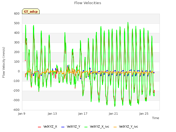Click the orange VelXYZ_Y_ivc legend swatch
176x132 pixels.
[x=115, y=127]
